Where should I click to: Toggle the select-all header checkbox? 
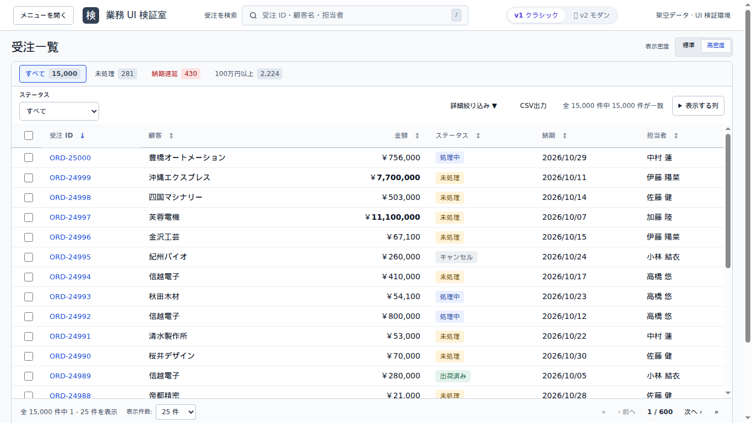pyautogui.click(x=29, y=135)
